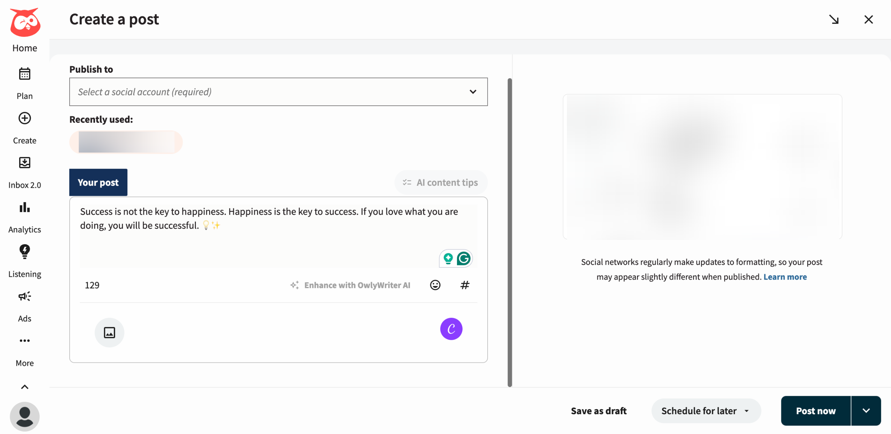Click Save as draft
This screenshot has height=434, width=891.
pyautogui.click(x=599, y=411)
